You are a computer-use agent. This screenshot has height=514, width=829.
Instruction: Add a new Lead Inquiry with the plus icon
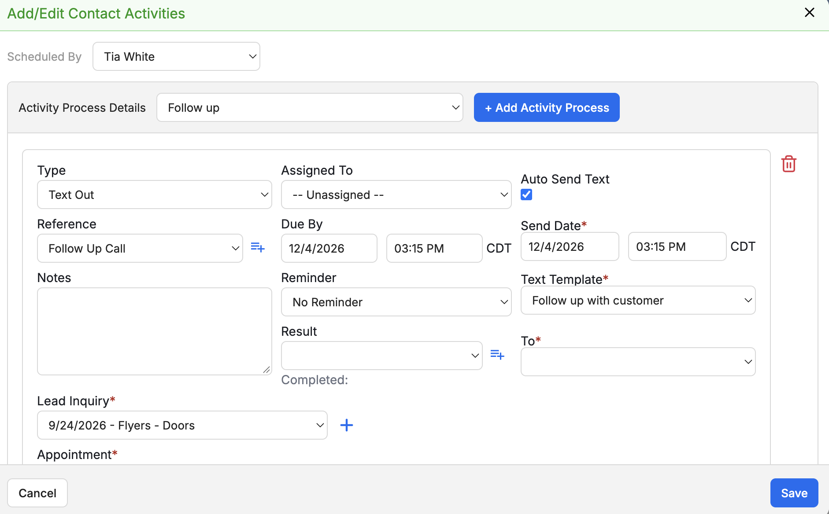(347, 425)
